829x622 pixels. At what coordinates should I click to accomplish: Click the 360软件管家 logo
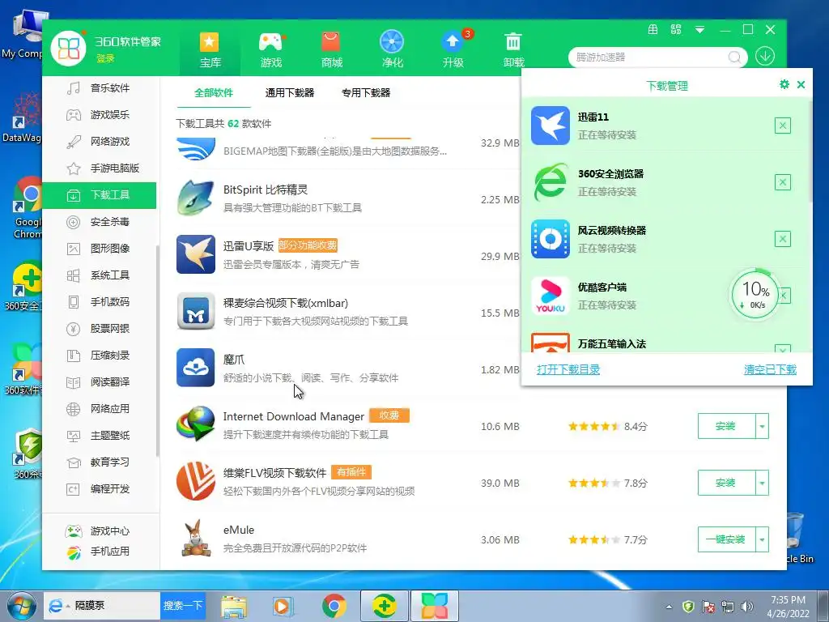tap(69, 49)
